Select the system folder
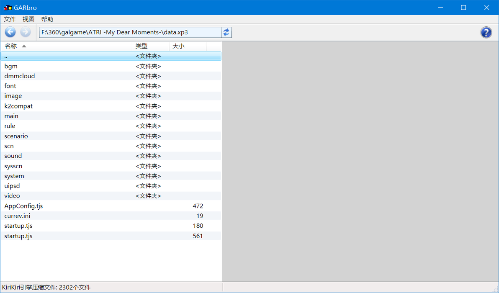 [x=111, y=176]
